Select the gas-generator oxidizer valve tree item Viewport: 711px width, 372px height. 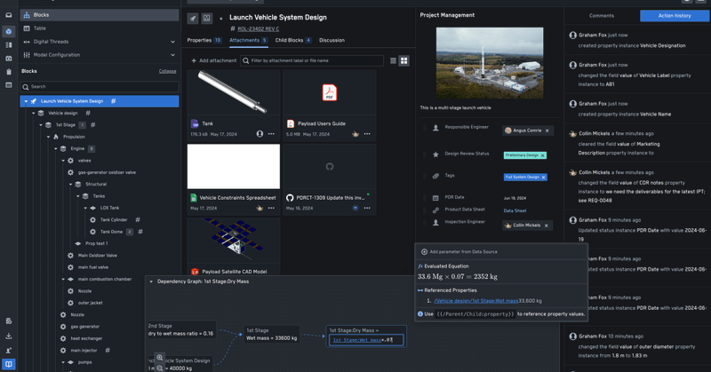(107, 172)
